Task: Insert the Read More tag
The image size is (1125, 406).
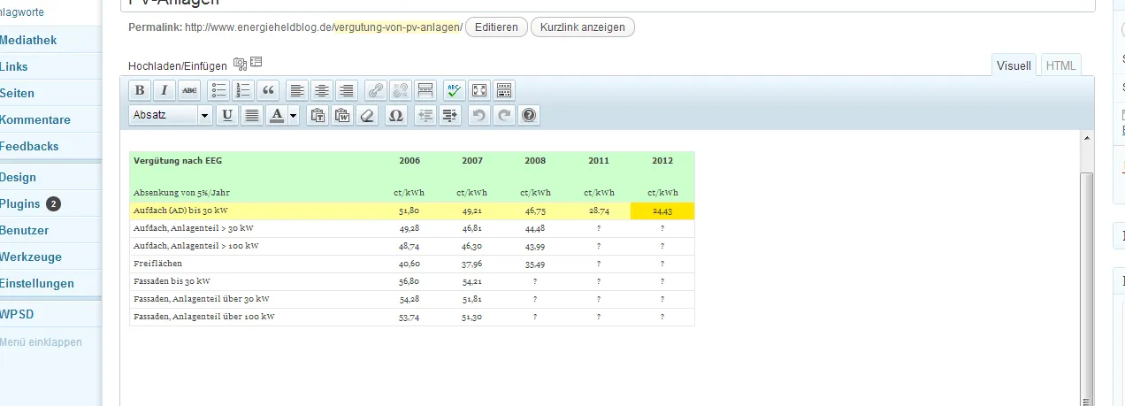Action: point(425,90)
